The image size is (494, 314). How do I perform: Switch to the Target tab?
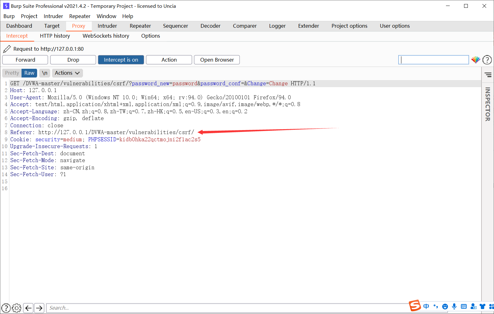point(52,26)
